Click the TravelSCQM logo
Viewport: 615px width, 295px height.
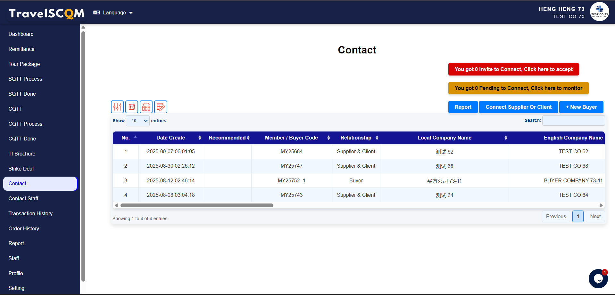(47, 13)
